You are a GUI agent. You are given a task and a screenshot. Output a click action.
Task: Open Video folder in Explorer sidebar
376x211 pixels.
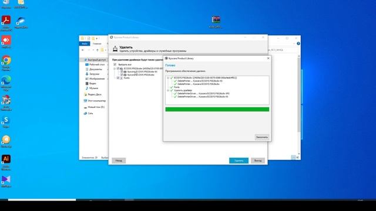pos(91,83)
